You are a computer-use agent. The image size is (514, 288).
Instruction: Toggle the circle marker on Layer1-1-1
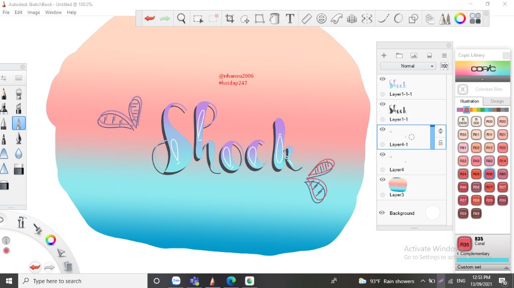382,94
